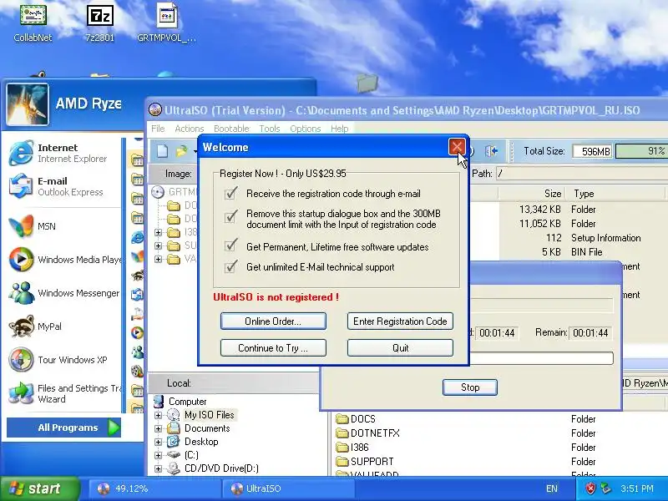Click the AMD Ryzen user avatar picture

coord(28,105)
